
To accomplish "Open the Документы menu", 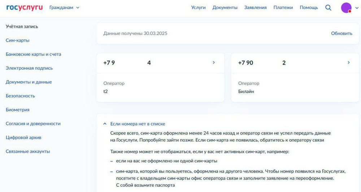I will [225, 8].
